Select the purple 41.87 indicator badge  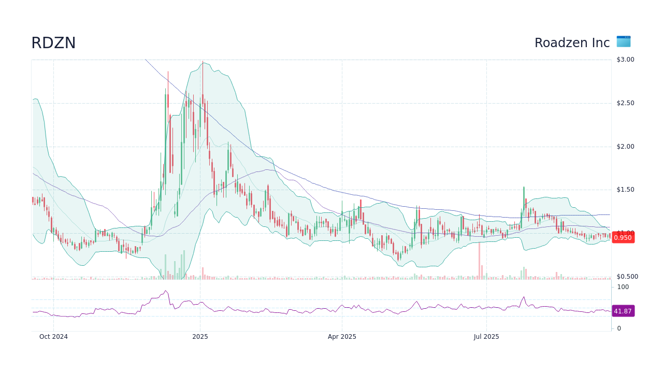click(623, 311)
